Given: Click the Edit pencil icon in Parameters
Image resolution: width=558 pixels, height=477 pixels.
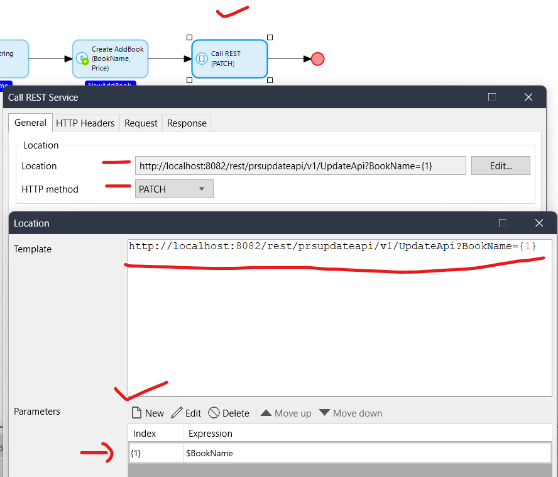Looking at the screenshot, I should pos(177,413).
